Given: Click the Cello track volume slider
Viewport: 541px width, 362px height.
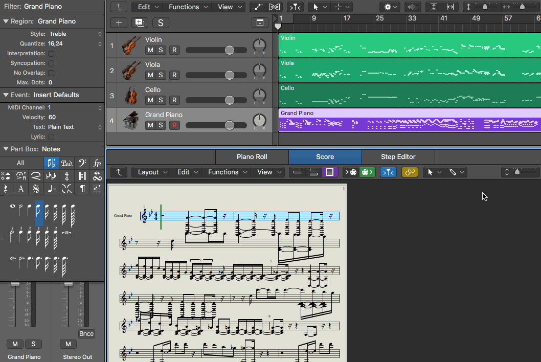Looking at the screenshot, I should 229,100.
